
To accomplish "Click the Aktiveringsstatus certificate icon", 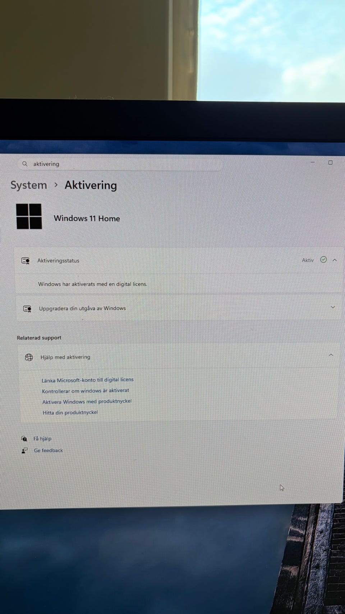I will (26, 260).
